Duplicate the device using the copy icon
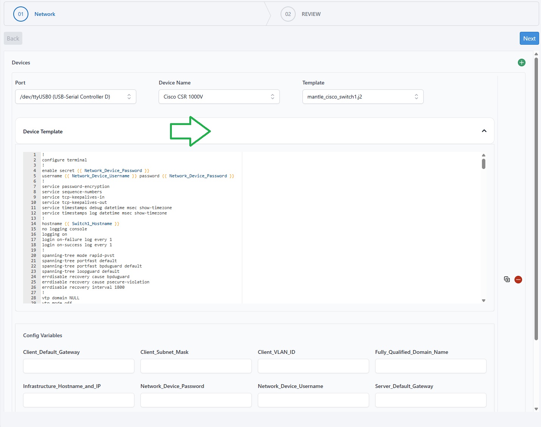The height and width of the screenshot is (427, 541). pyautogui.click(x=507, y=279)
